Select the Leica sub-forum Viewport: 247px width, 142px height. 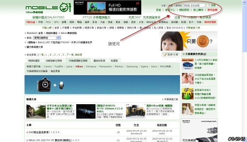[x=69, y=67]
